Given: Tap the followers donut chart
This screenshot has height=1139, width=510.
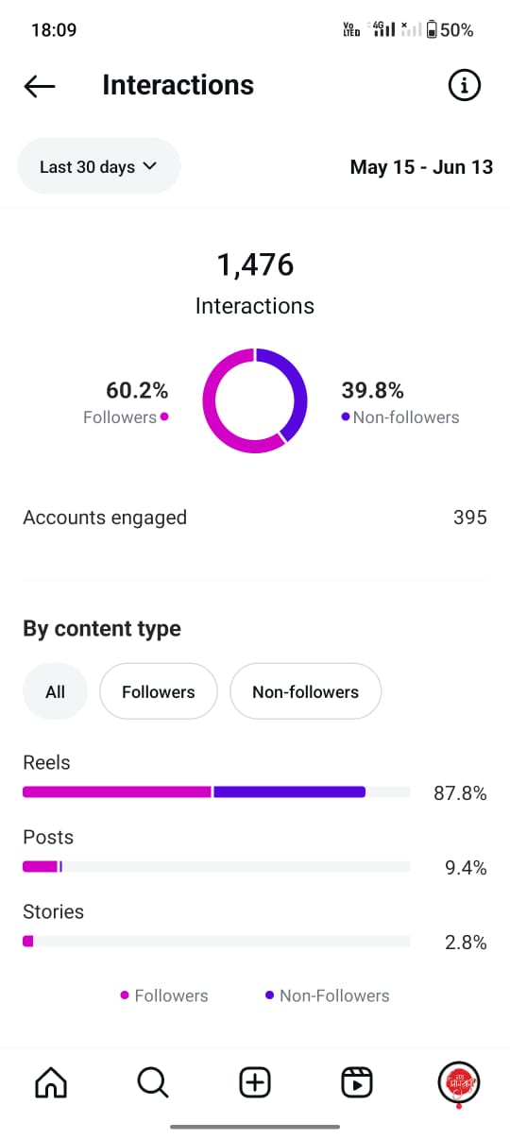Looking at the screenshot, I should [x=255, y=400].
